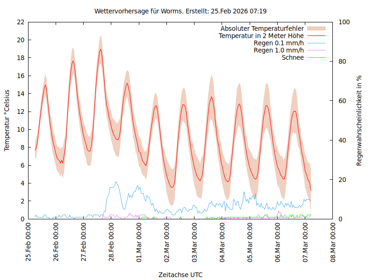The height and width of the screenshot is (280, 374).
Task: Select the "Absoluter Temperaturfehler" legend label
Action: [x=262, y=28]
